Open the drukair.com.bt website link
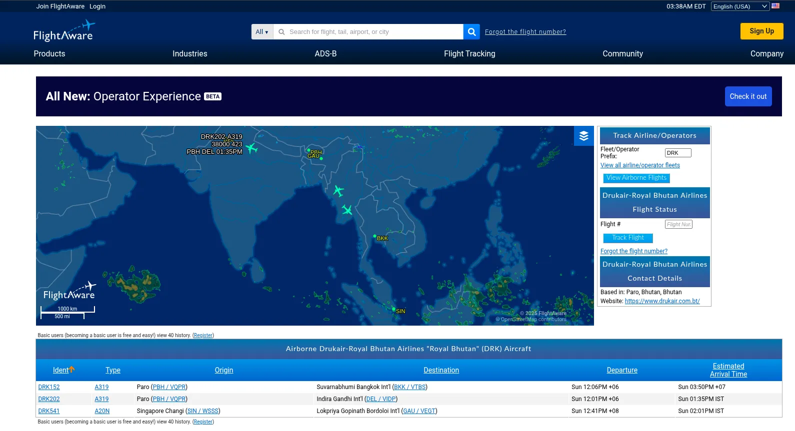 pos(662,301)
